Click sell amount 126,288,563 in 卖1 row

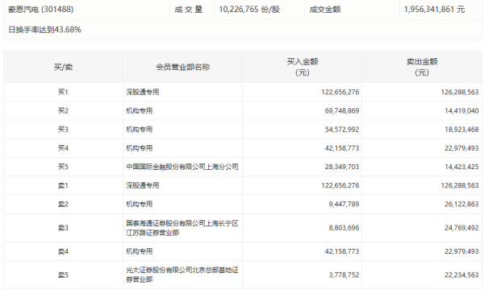point(460,185)
